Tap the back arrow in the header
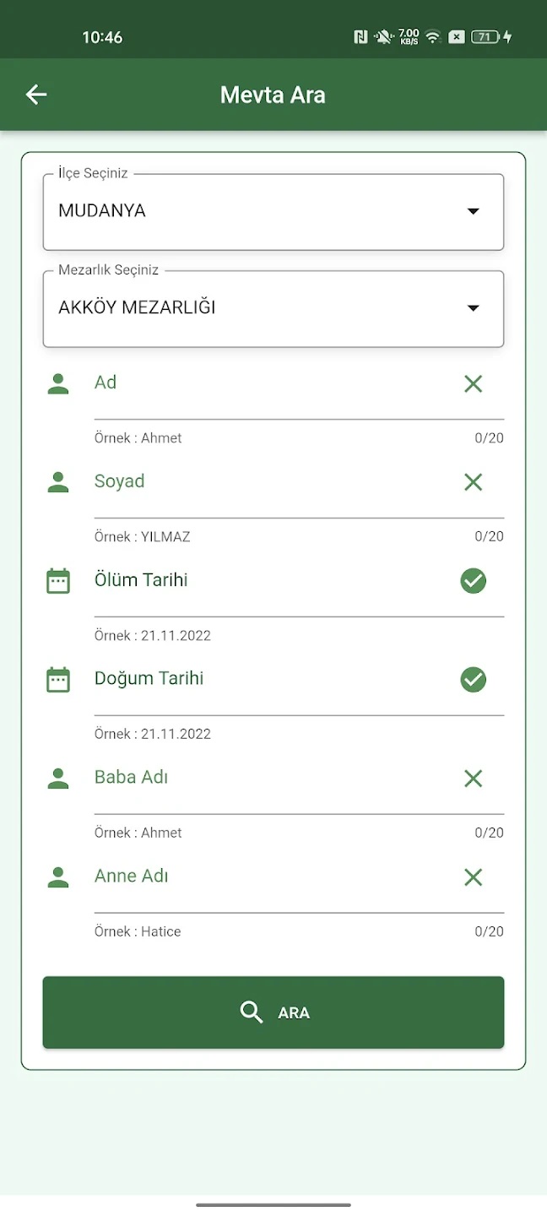The height and width of the screenshot is (1216, 547). tap(36, 95)
